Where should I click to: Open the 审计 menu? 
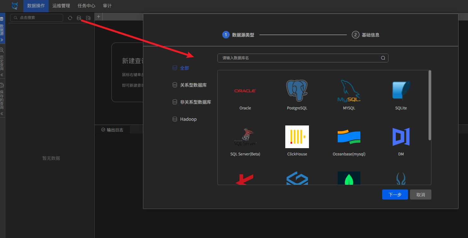(107, 6)
